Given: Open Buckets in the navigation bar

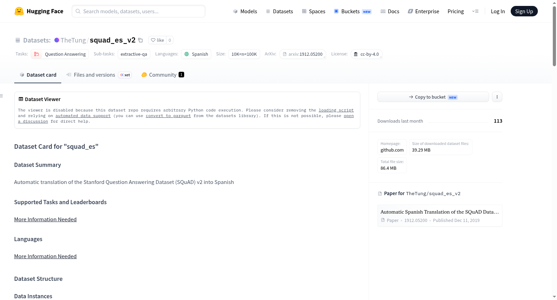Looking at the screenshot, I should click(x=353, y=11).
